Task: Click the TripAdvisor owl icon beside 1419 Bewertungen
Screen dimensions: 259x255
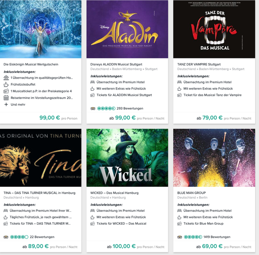Action: click(x=180, y=237)
